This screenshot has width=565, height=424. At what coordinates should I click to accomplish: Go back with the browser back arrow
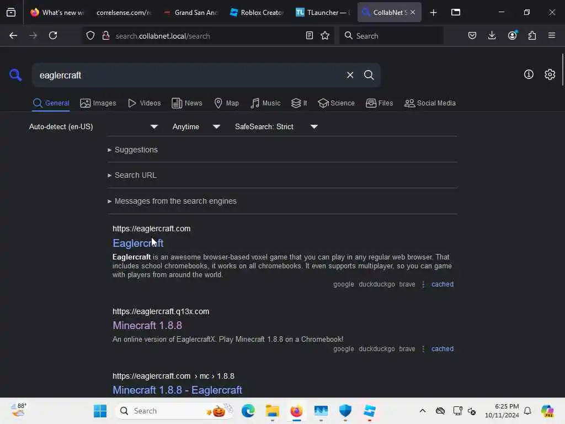(x=13, y=36)
